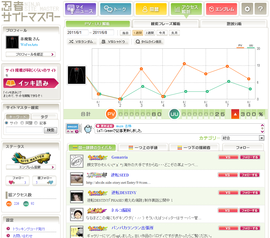This screenshot has height=238, width=270.
Task: Open the ネルコ脳国 site link
Action: pyautogui.click(x=120, y=210)
